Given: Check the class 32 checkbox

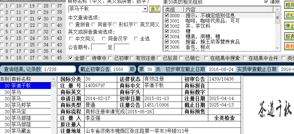Looking at the screenshot, I should coord(39,32).
